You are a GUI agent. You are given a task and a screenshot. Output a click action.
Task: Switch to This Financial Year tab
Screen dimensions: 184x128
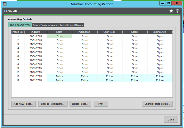[20, 25]
